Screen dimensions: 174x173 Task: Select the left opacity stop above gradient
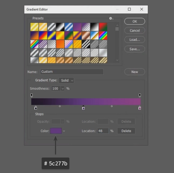point(32,95)
